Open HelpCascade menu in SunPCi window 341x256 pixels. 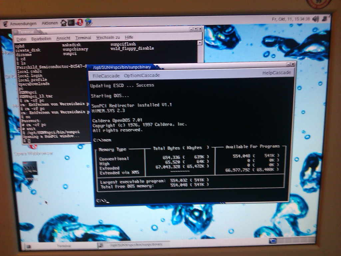tap(276, 73)
